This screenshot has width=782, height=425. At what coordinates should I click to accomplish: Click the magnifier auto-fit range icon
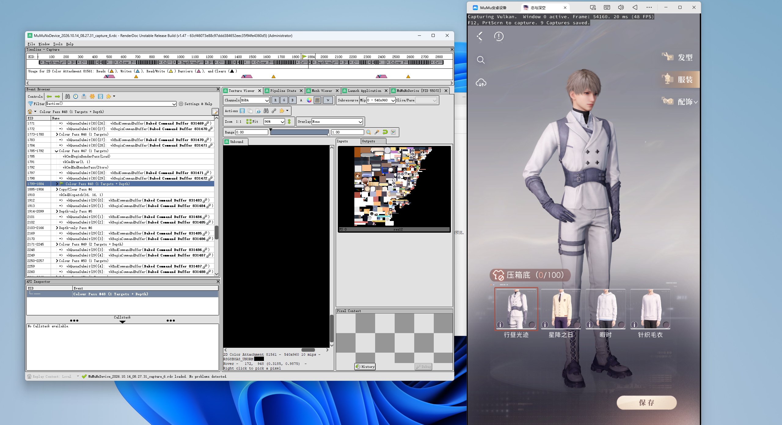coord(369,132)
